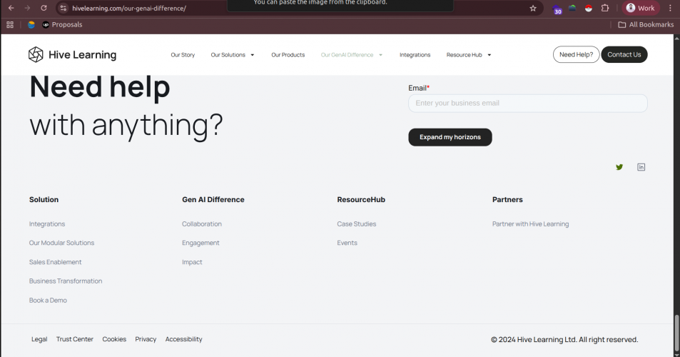This screenshot has width=680, height=357.
Task: Go to Our Story page
Action: click(183, 55)
